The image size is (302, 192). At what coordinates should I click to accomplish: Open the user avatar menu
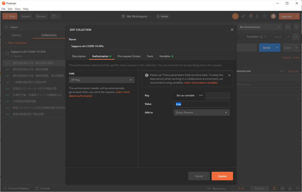pyautogui.click(x=273, y=16)
